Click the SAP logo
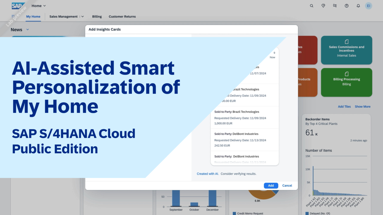Screen dimensions: 383x215 [18, 5]
